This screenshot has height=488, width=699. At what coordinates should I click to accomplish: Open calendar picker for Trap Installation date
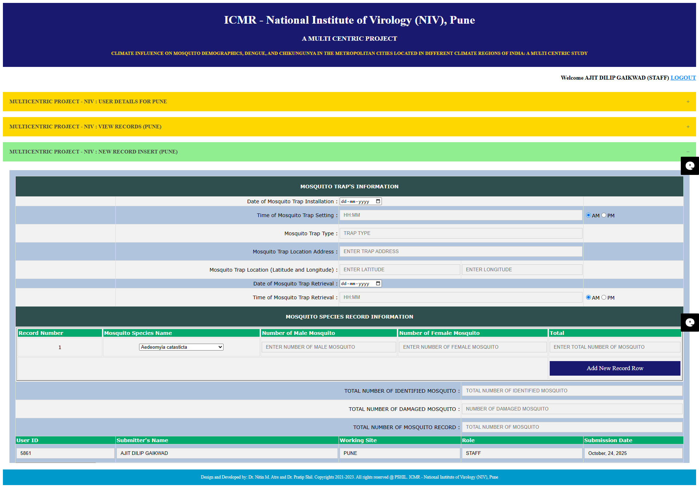coord(378,201)
